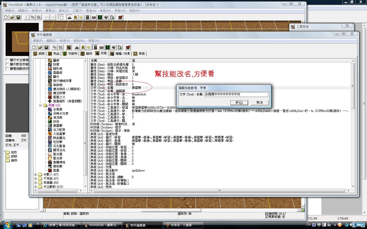Check the 觀看遊戲迷你 checkbox
Screen dimensions: 367x229
pyautogui.click(x=7, y=69)
